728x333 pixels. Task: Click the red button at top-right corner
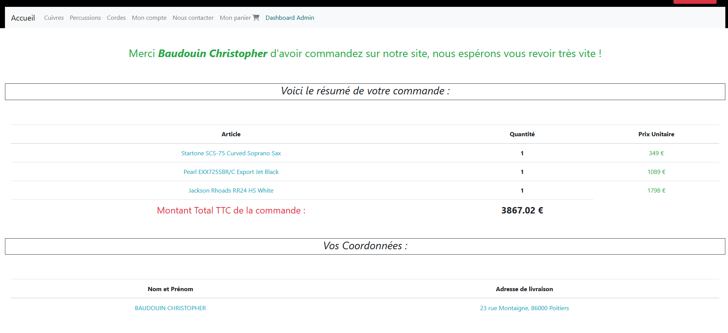pyautogui.click(x=694, y=2)
